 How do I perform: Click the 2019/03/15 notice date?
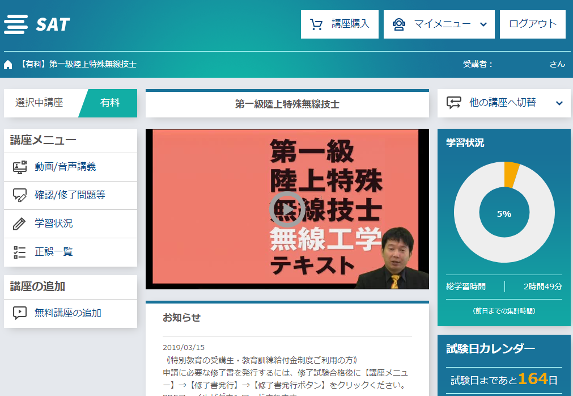point(184,347)
